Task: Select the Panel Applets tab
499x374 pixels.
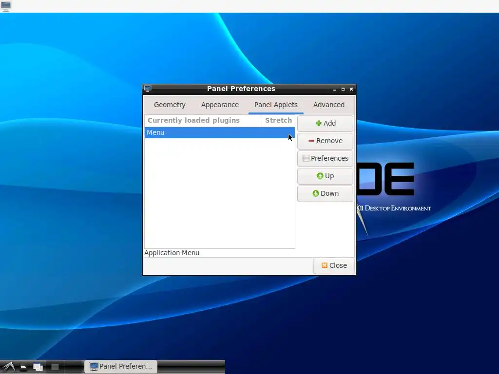Action: (276, 105)
